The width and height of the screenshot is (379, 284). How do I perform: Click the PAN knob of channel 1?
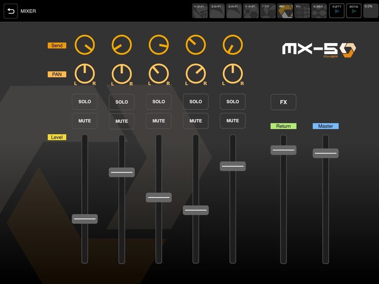pyautogui.click(x=85, y=74)
